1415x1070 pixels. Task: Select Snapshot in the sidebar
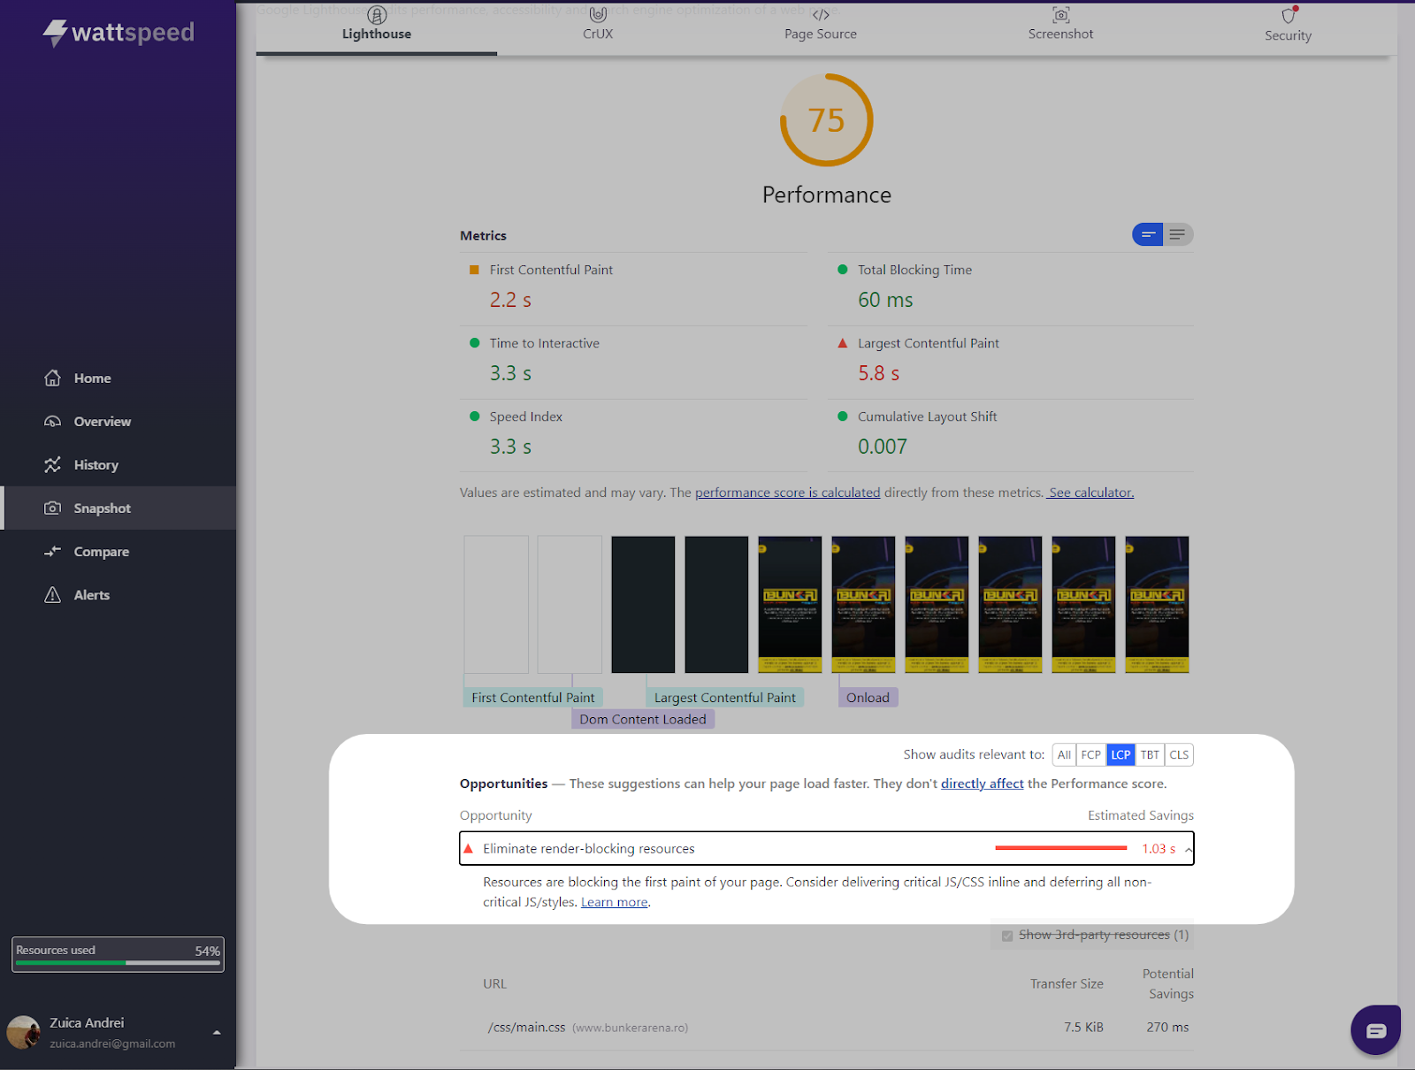coord(119,508)
